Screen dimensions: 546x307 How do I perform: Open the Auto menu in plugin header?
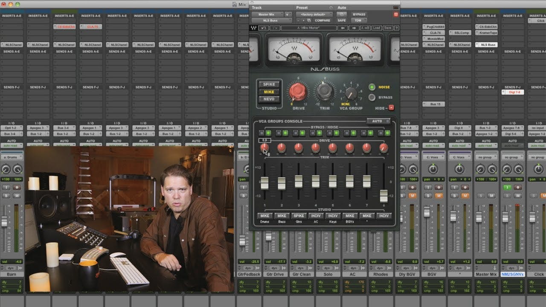point(342,8)
